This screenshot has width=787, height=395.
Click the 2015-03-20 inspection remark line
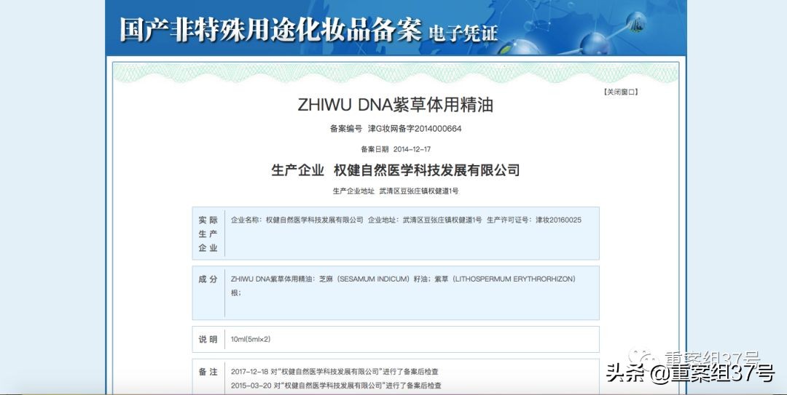[336, 386]
